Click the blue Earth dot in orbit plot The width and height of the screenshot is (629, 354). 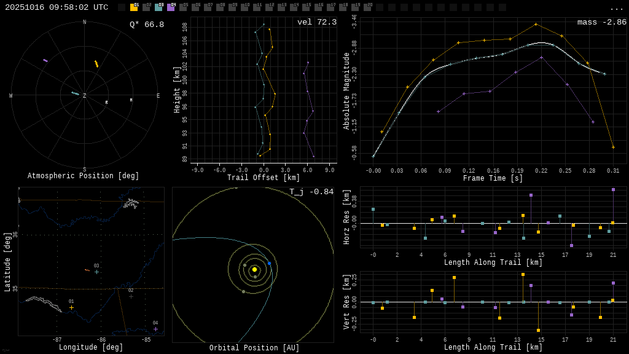[x=269, y=263]
